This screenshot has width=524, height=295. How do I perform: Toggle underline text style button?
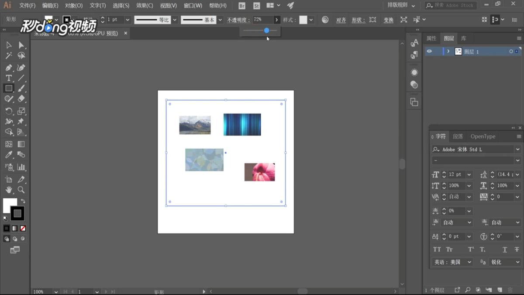pyautogui.click(x=505, y=250)
